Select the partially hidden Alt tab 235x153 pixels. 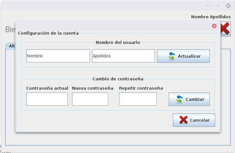pyautogui.click(x=11, y=46)
